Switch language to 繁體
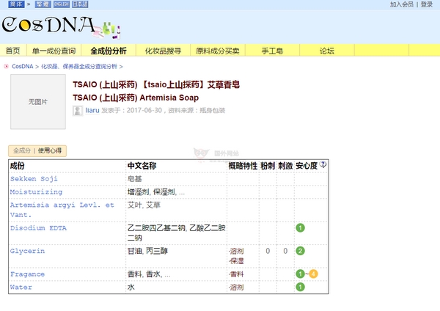 click(x=43, y=4)
